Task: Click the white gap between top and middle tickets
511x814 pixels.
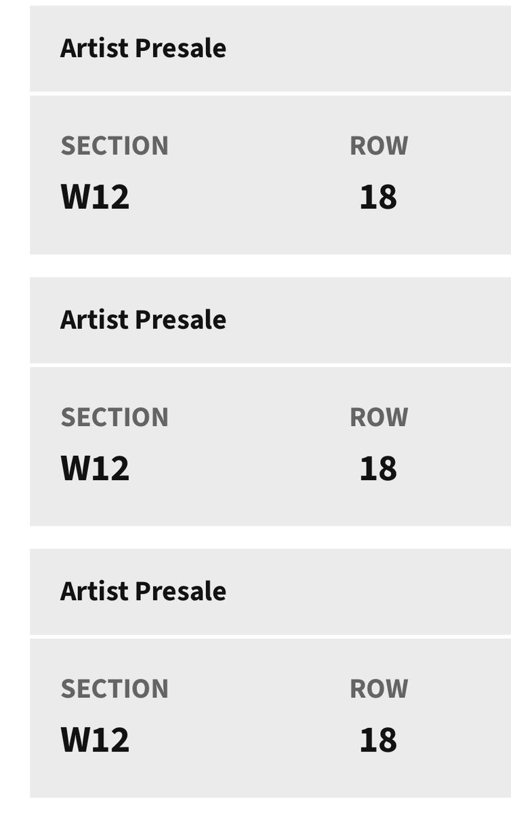Action: (270, 266)
